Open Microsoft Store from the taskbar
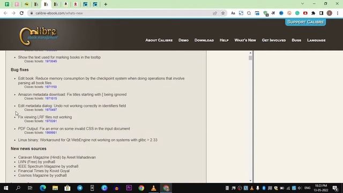This screenshot has height=193, width=343. pos(68,188)
